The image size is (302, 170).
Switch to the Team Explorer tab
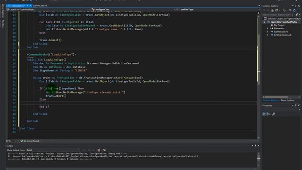click(287, 100)
